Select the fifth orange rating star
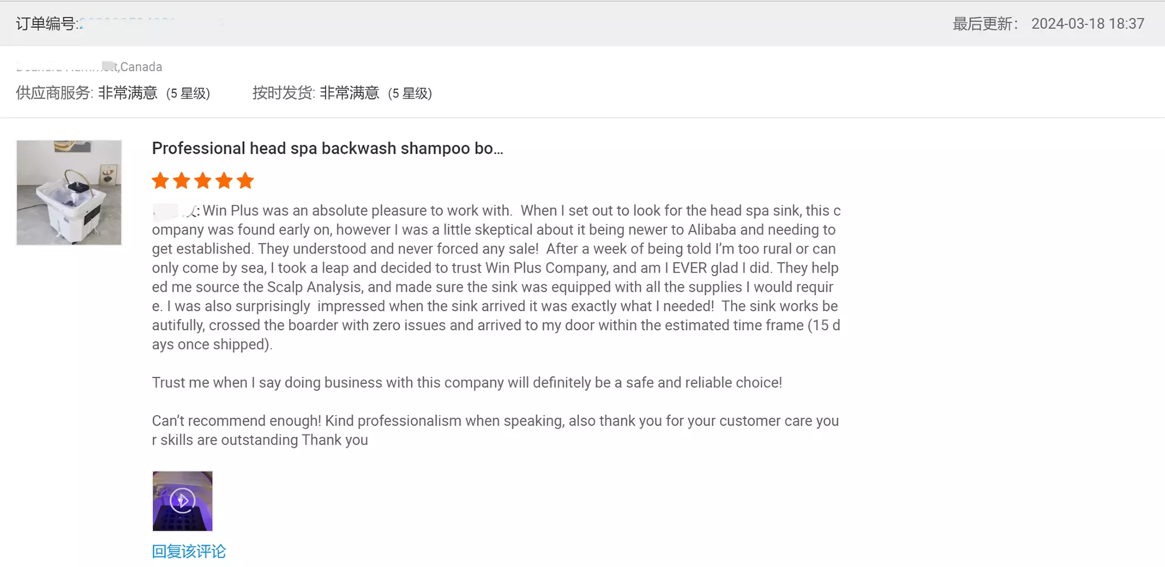1165x567 pixels. [x=245, y=181]
